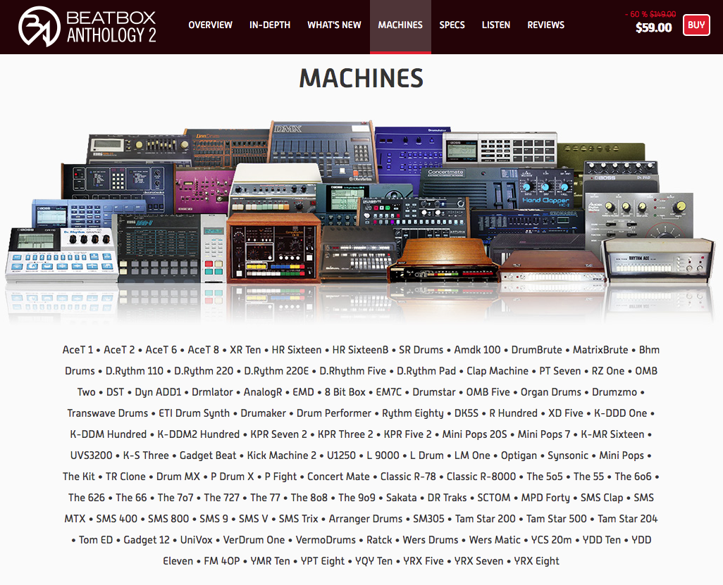Click the struck-through $149.00 price
This screenshot has height=585, width=723.
(663, 14)
